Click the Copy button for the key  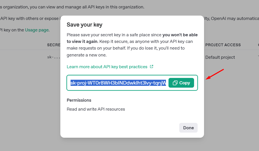[181, 83]
